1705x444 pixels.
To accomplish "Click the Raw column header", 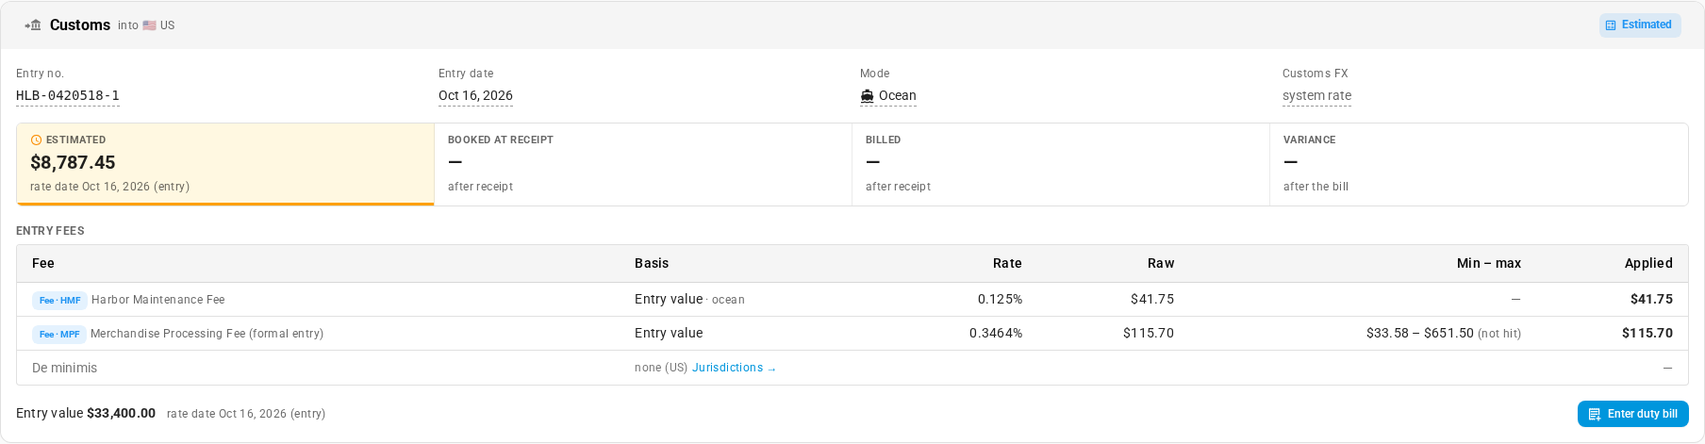I will [x=1161, y=263].
